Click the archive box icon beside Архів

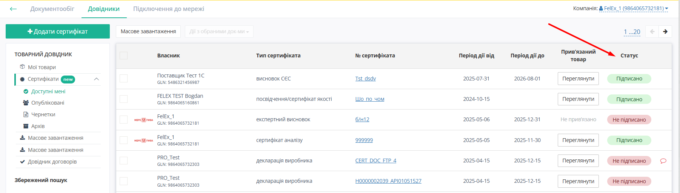26,126
